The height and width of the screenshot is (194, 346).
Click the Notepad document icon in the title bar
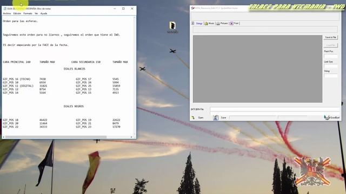[x=5, y=9]
